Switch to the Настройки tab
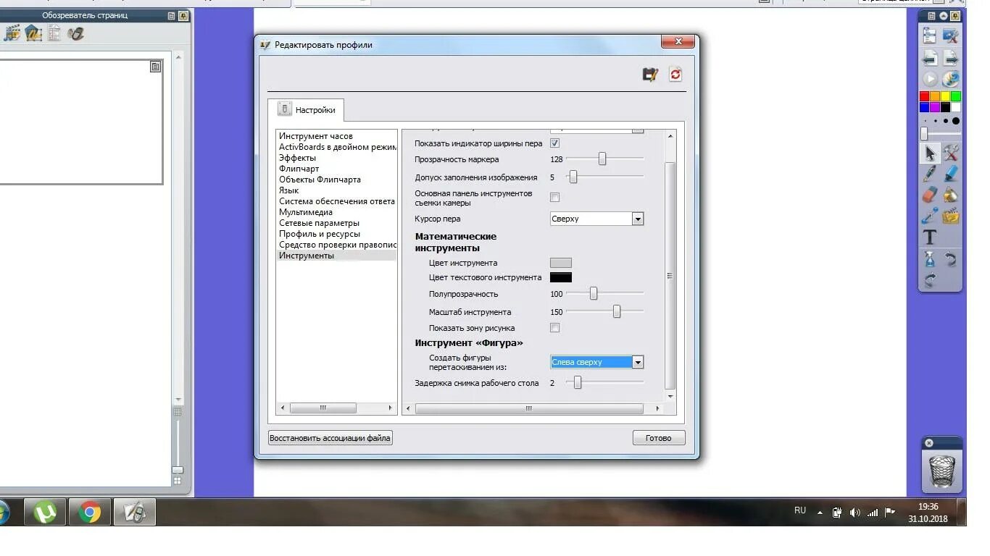 (x=307, y=110)
